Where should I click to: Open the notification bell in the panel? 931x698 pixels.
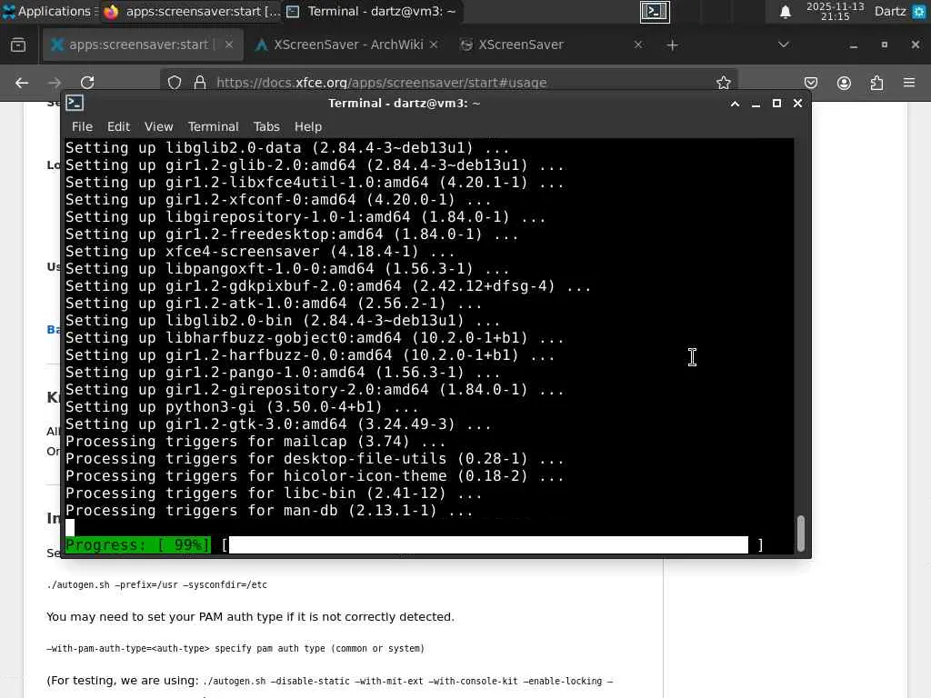click(785, 12)
